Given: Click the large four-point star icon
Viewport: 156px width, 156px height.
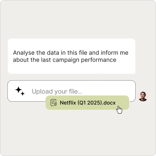Looking at the screenshot, I should coord(18,90).
